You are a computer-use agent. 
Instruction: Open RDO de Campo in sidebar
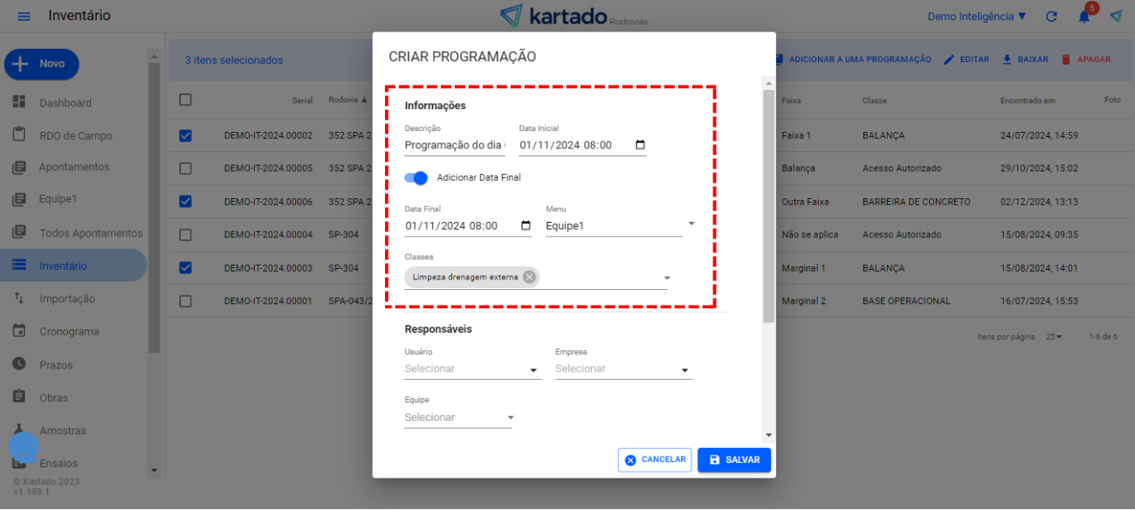[x=75, y=135]
